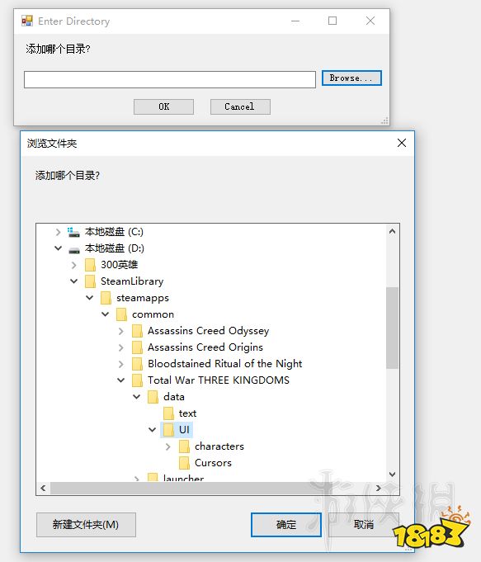Image resolution: width=481 pixels, height=562 pixels.
Task: Collapse the data folder
Action: click(x=137, y=397)
